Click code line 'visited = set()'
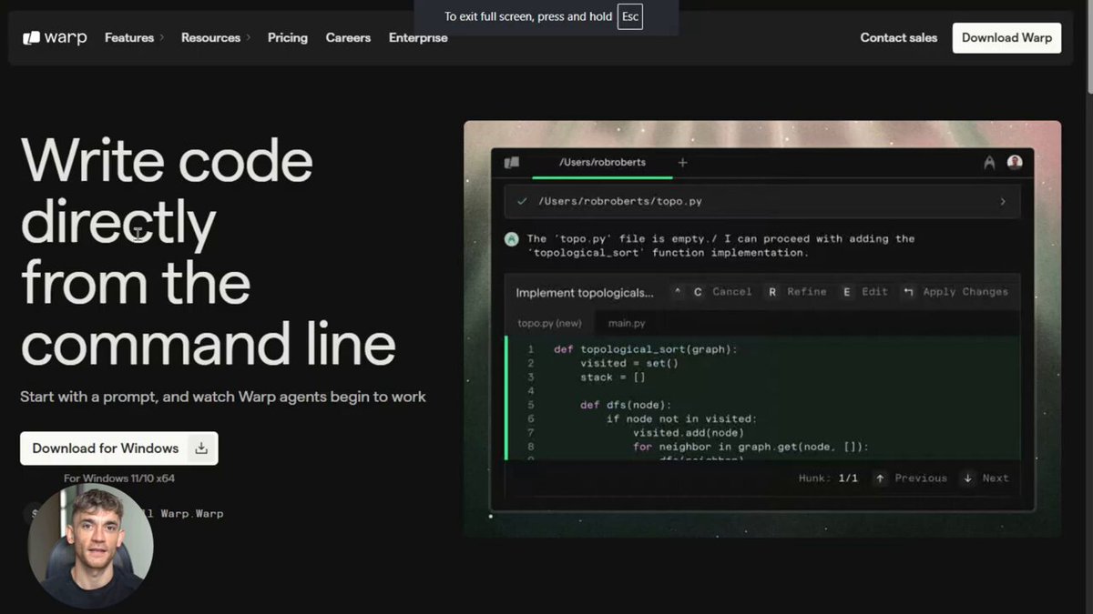 629,363
